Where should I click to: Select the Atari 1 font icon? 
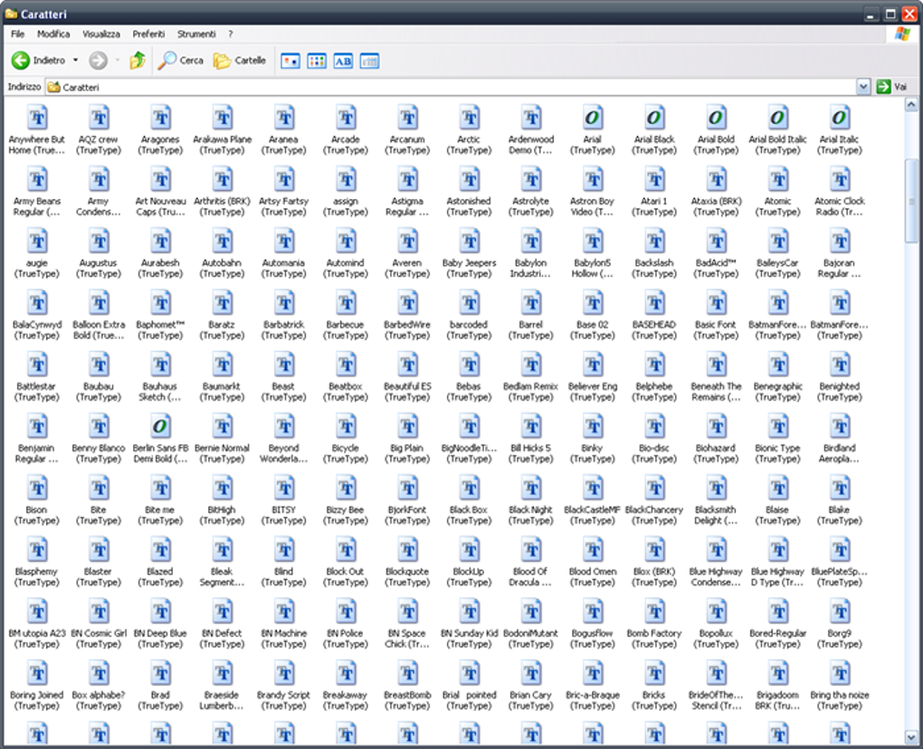pos(654,179)
